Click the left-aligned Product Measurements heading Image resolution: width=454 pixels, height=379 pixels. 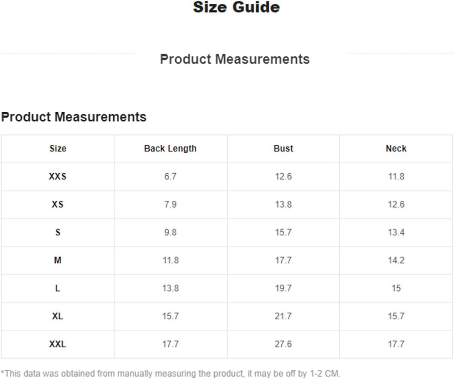[74, 117]
